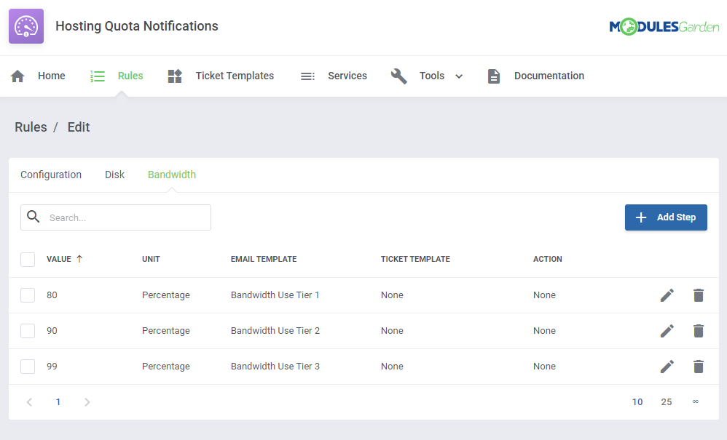This screenshot has width=727, height=440.
Task: Click the Tools wrench icon
Action: click(398, 76)
